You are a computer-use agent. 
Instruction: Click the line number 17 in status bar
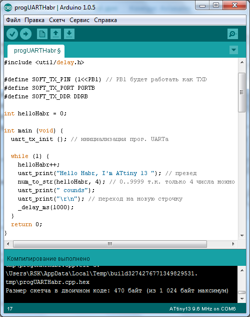pos(10,308)
